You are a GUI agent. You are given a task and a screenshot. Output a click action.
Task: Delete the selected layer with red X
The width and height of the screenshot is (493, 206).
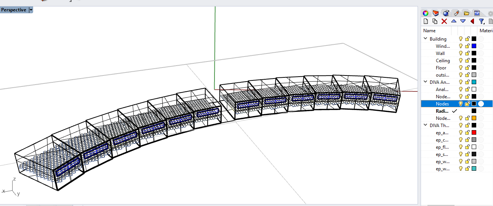pyautogui.click(x=444, y=22)
